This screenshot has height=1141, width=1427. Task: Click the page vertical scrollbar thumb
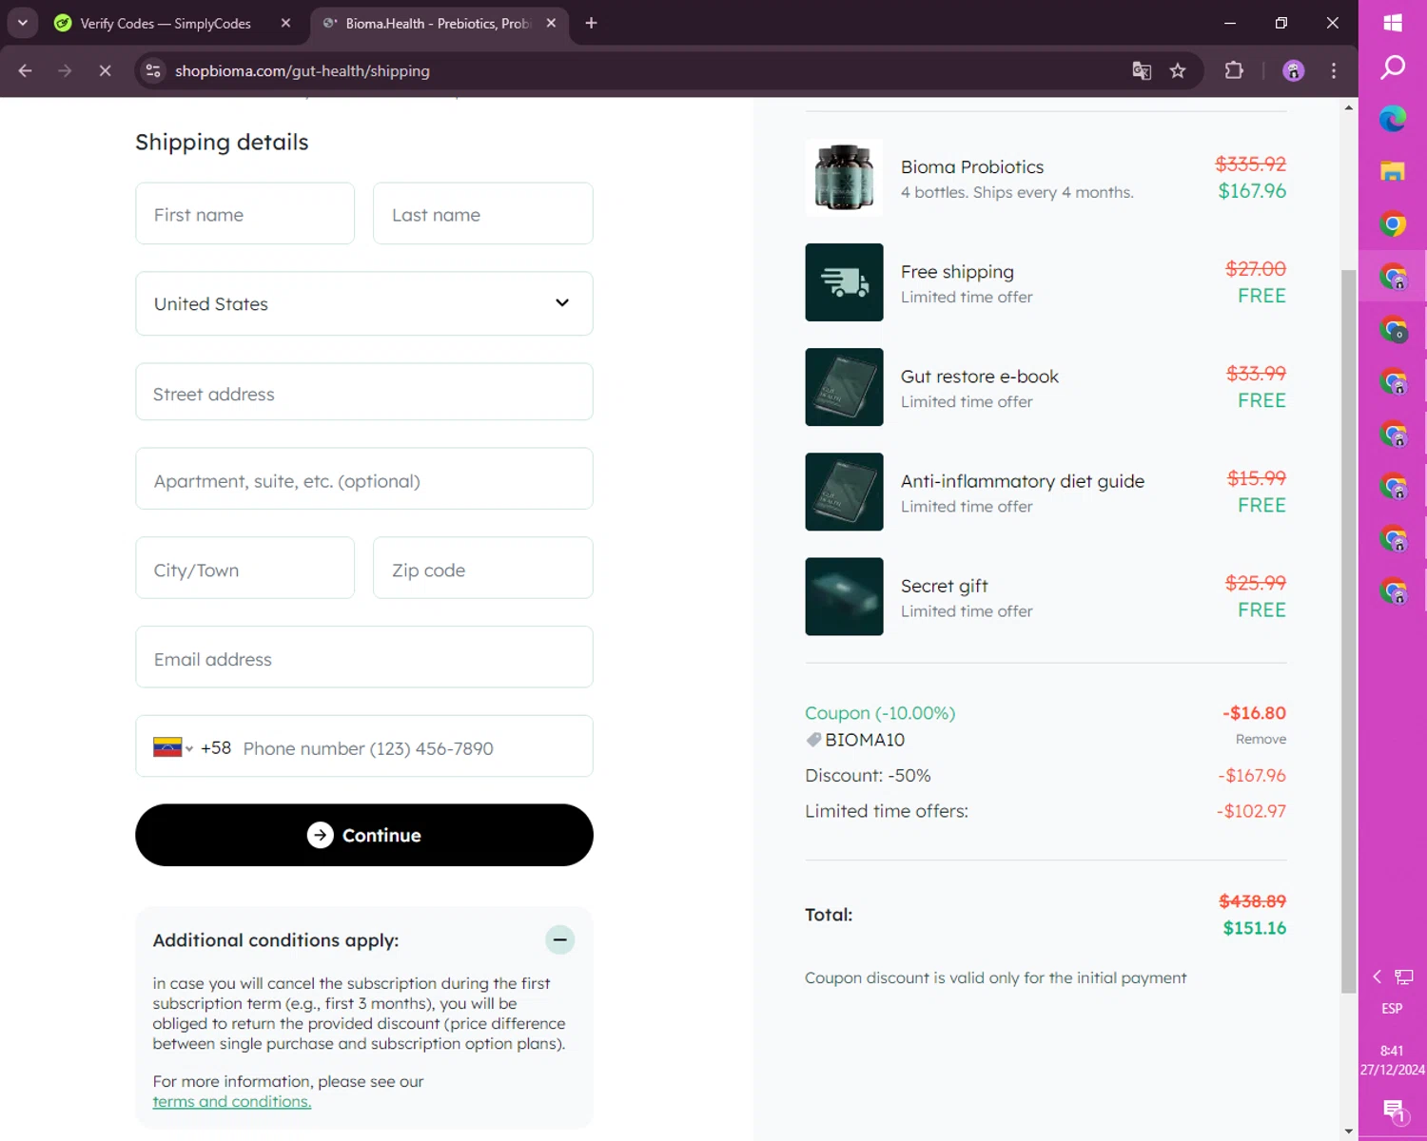point(1348,631)
